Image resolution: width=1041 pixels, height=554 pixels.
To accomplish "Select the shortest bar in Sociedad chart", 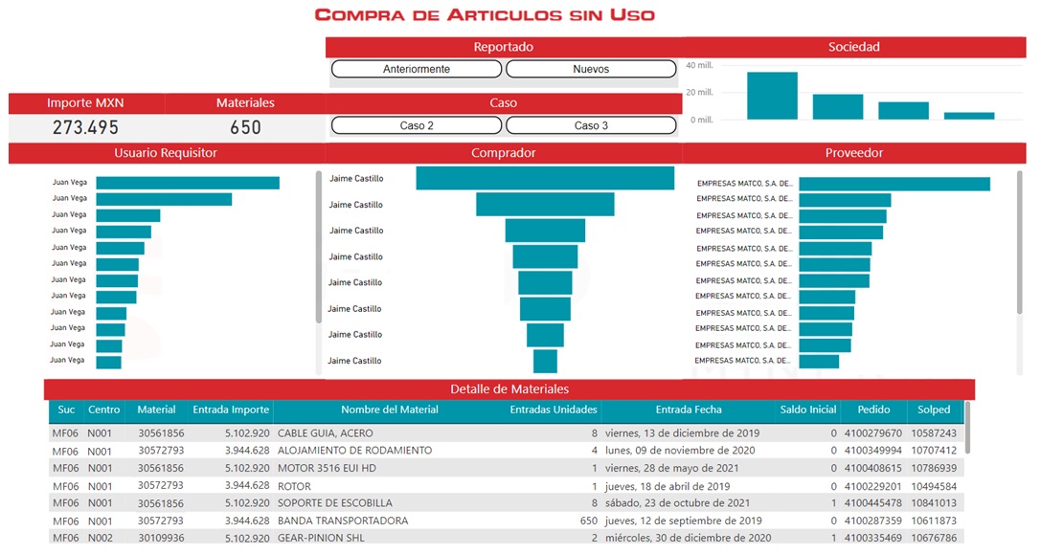I will coord(968,116).
